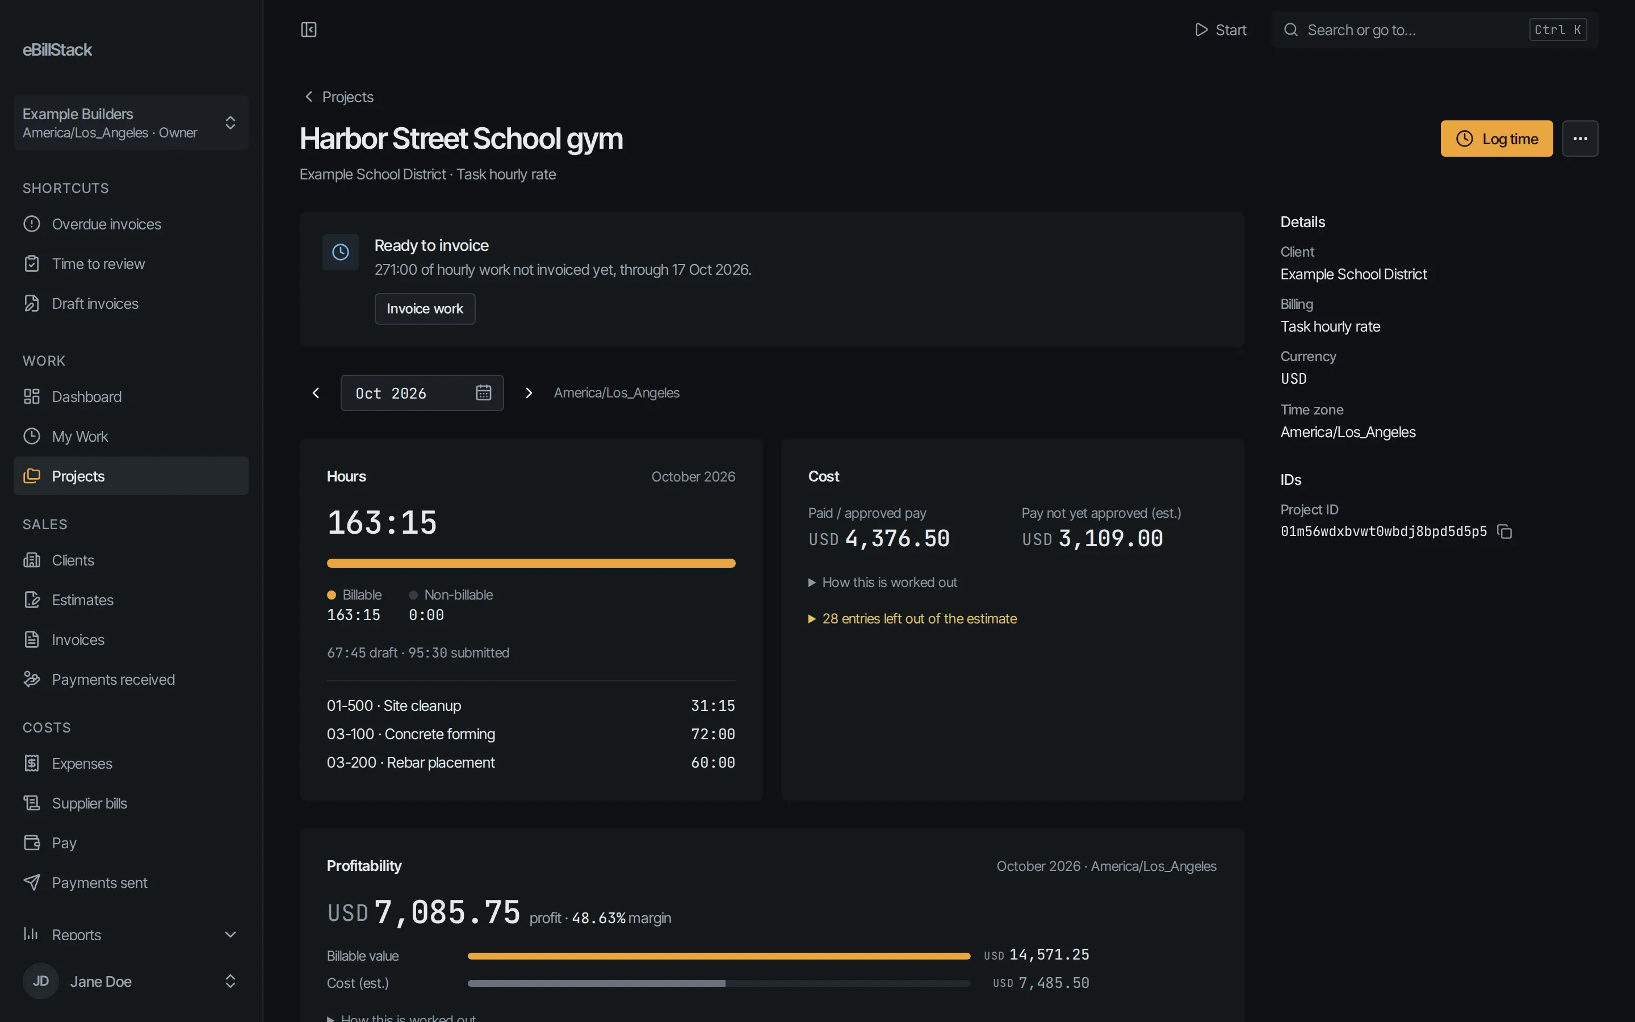1635x1022 pixels.
Task: Click the 03-200 Rebar placement row
Action: click(531, 763)
